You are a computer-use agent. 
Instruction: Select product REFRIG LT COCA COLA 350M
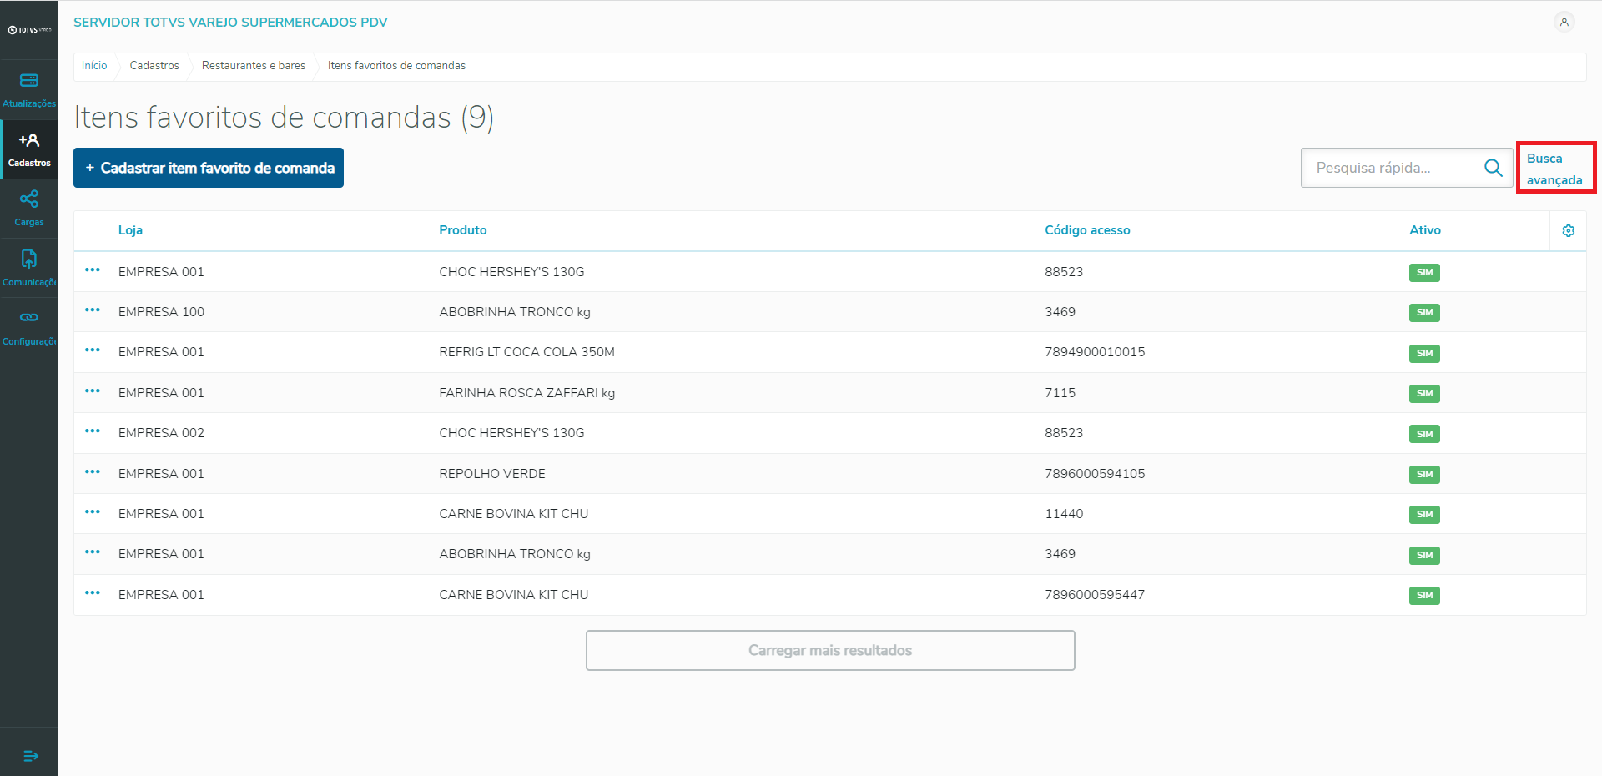(x=526, y=352)
